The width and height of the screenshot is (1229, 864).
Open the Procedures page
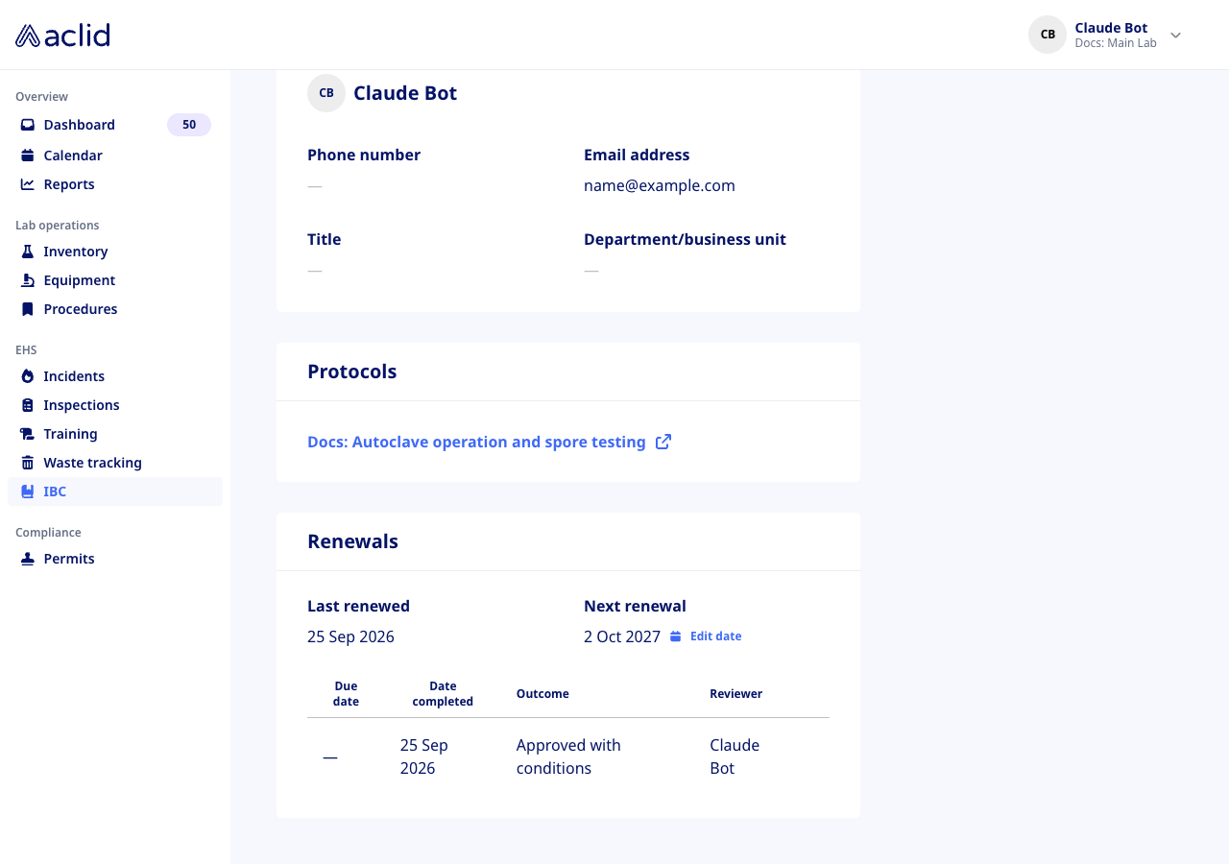115,309
